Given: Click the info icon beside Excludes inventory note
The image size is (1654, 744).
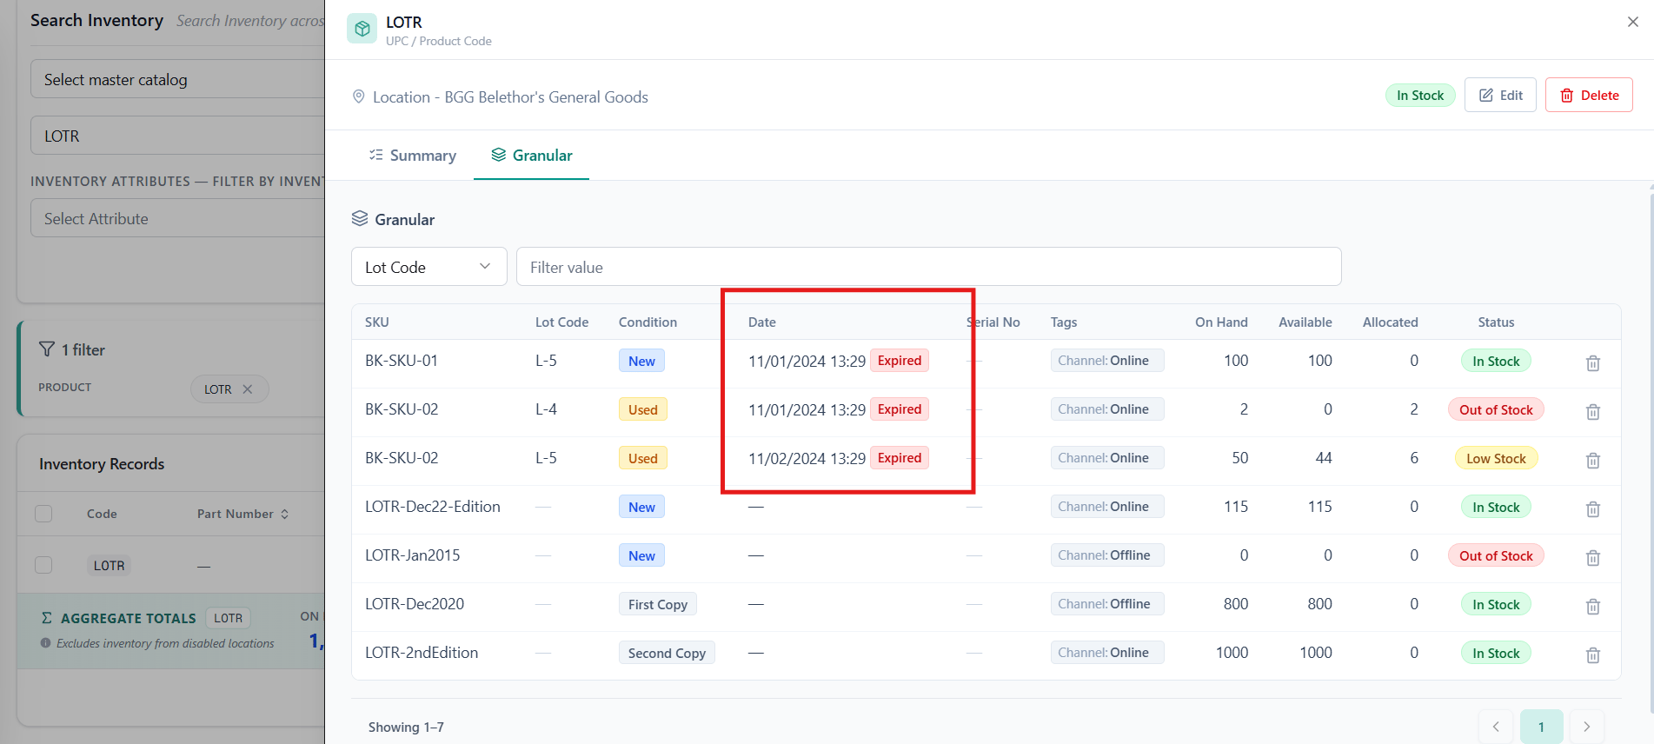Looking at the screenshot, I should [x=45, y=643].
